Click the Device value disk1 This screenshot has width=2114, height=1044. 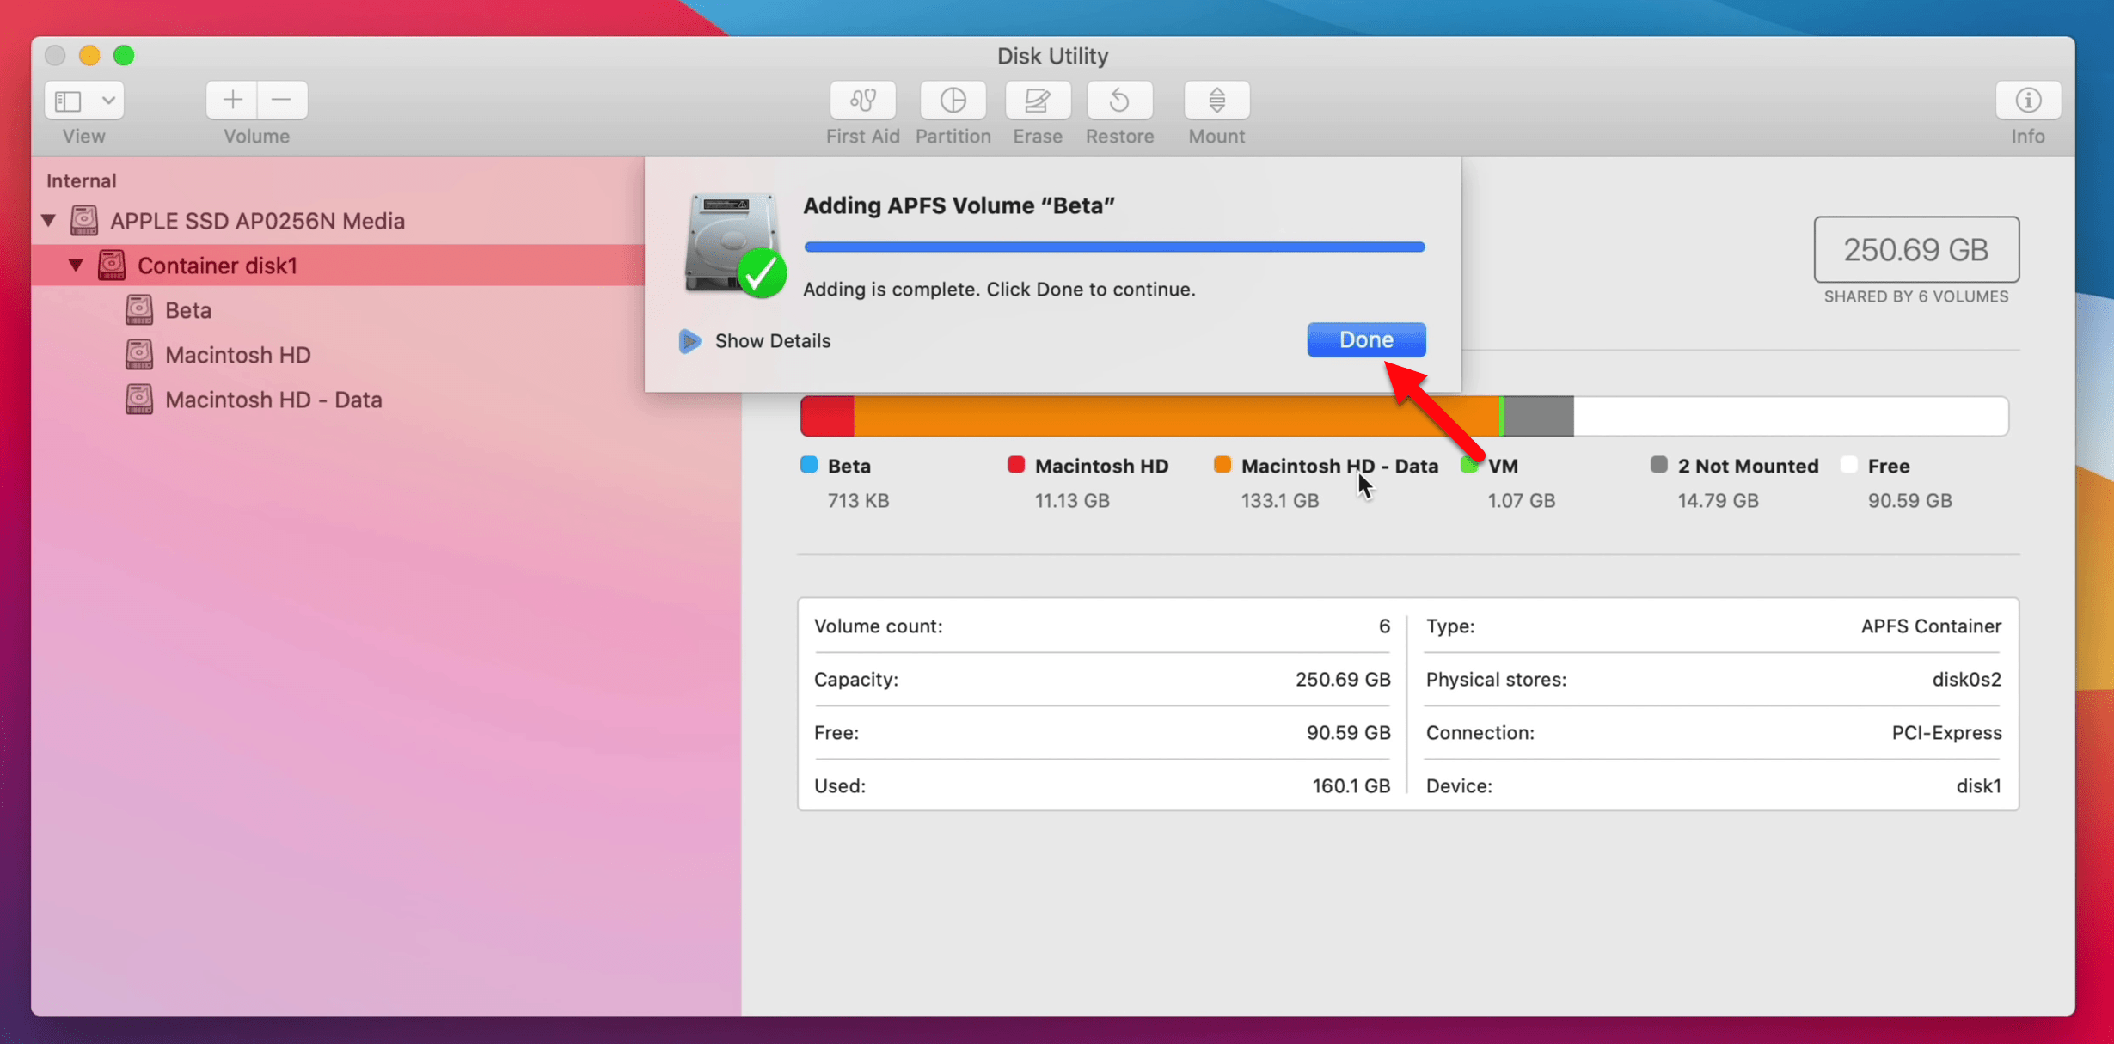tap(1979, 786)
